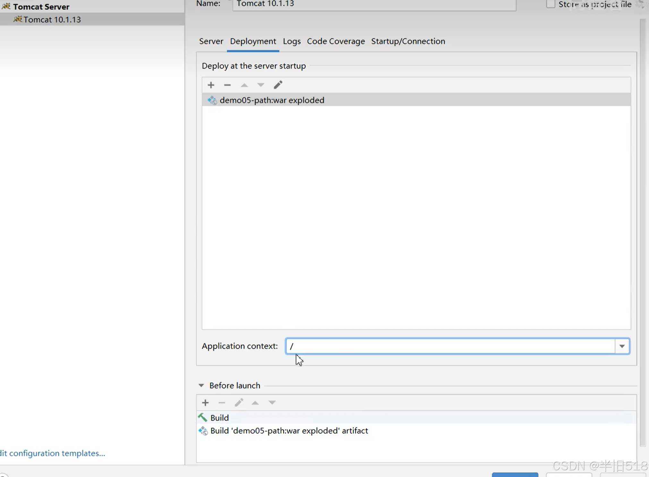Select demo05-path:war exploded deployment row
The image size is (649, 477).
point(416,100)
